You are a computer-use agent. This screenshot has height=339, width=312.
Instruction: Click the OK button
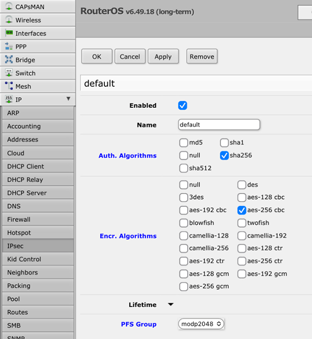97,57
